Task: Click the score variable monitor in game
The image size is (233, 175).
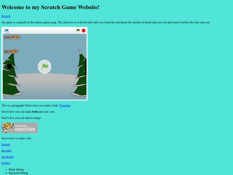Action: 12,37
